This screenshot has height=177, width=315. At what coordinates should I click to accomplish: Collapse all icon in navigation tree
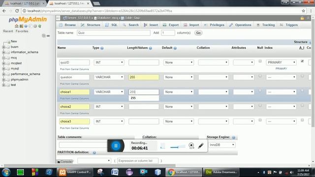click(x=44, y=36)
